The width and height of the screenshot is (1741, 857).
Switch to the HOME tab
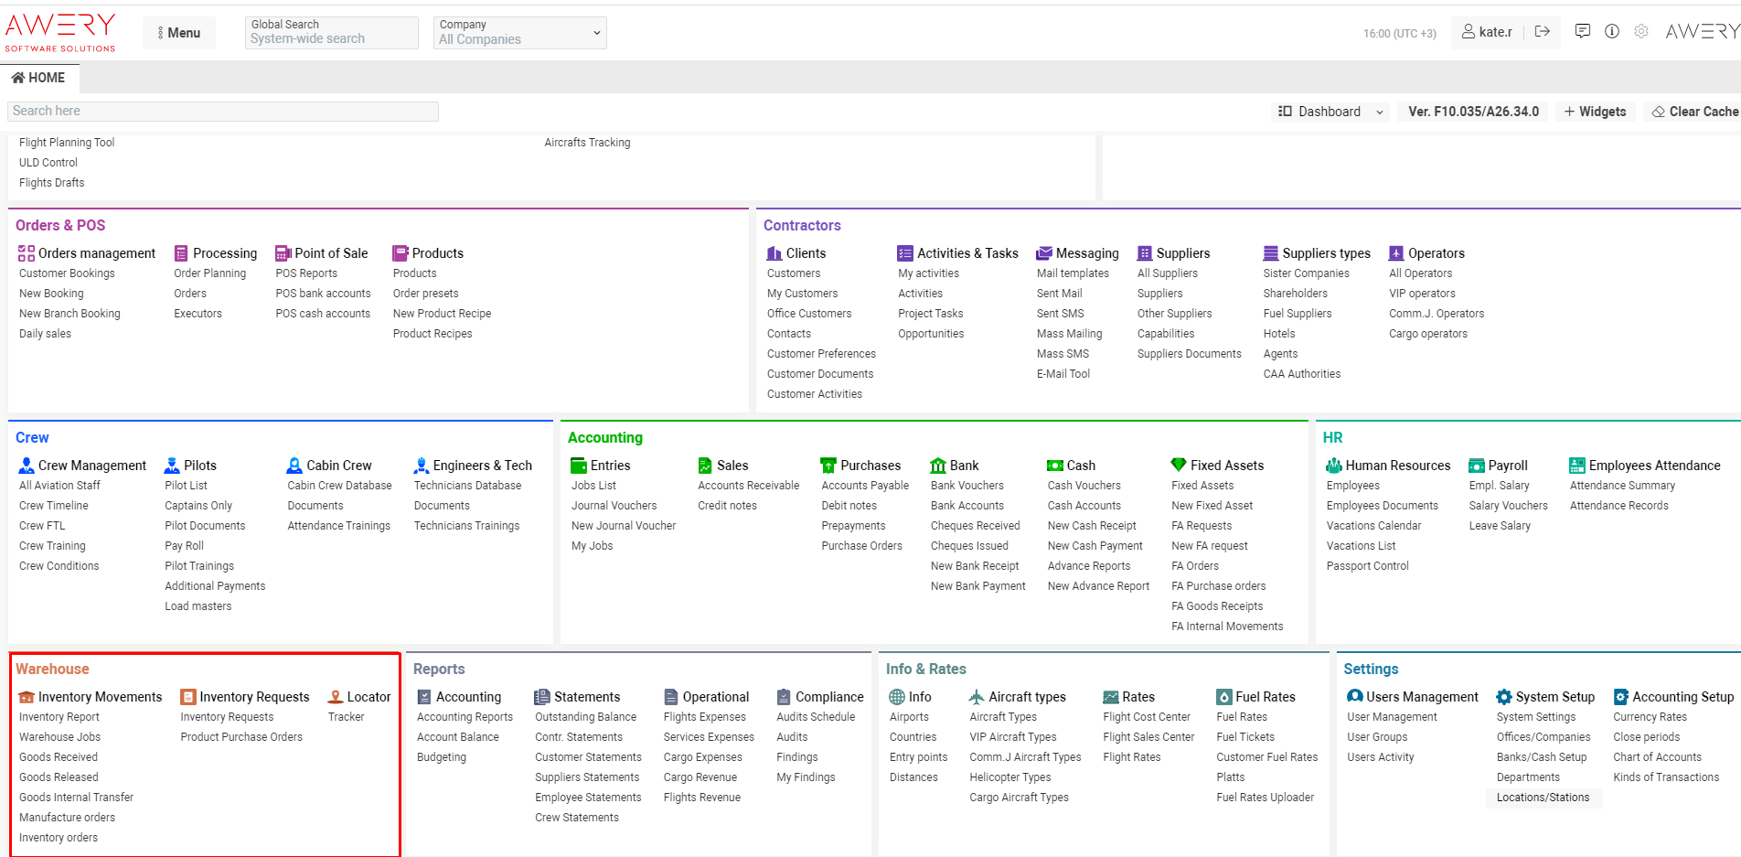pos(39,78)
